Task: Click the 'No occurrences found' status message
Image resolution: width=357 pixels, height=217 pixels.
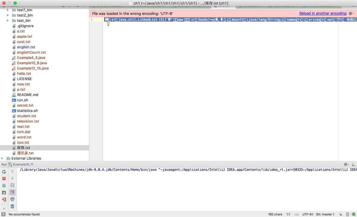Action: (x=24, y=214)
